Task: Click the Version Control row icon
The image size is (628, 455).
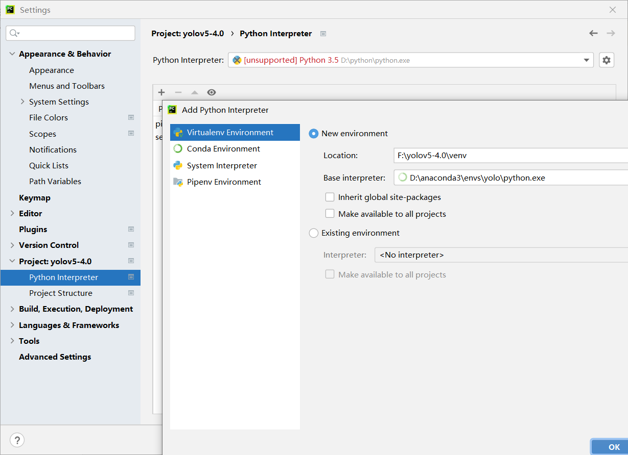Action: tap(131, 245)
